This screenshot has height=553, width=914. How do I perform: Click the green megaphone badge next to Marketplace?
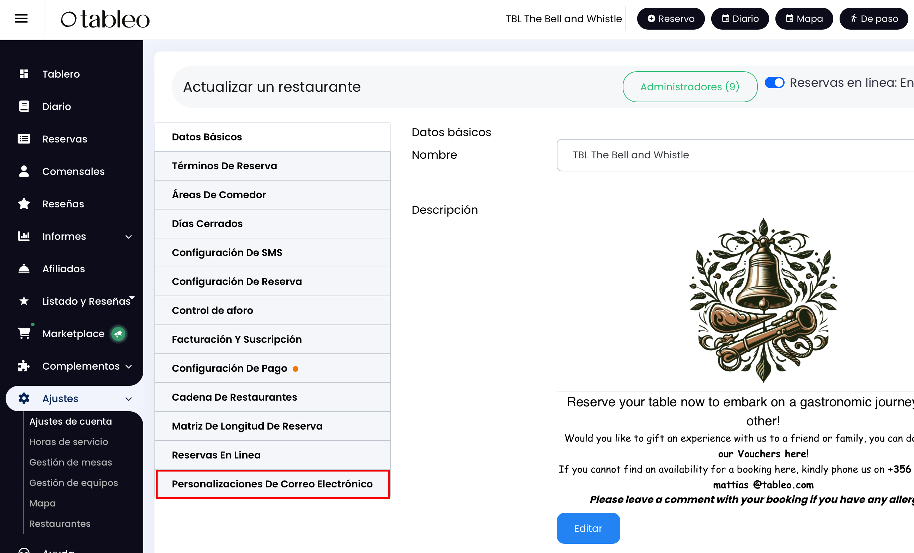click(x=118, y=334)
